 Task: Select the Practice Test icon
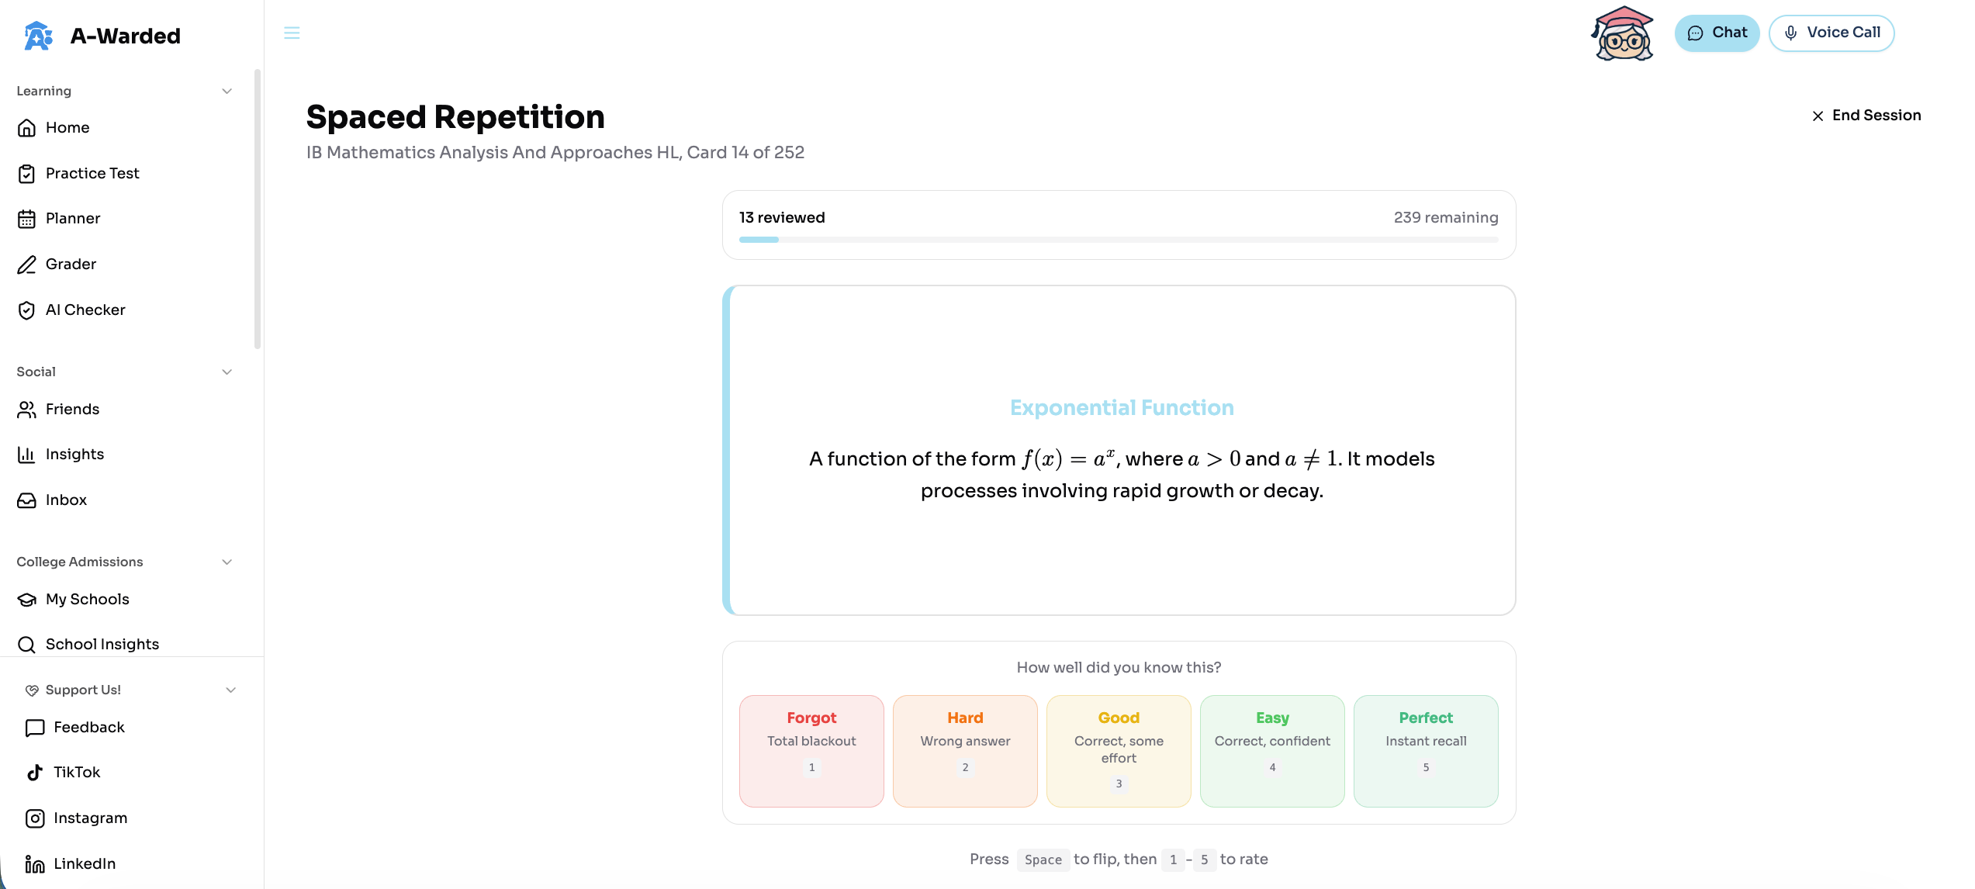26,173
